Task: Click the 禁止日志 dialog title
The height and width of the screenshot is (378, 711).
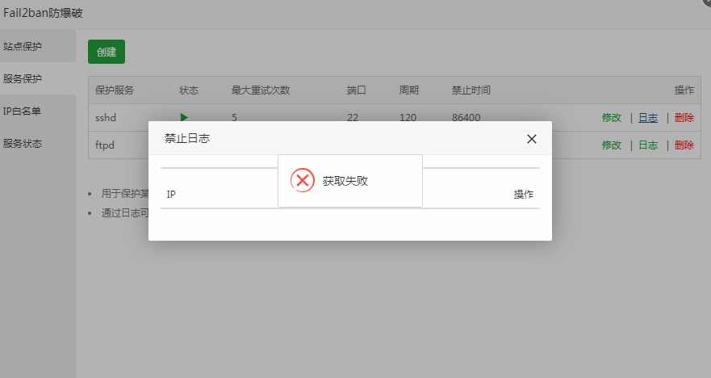Action: [x=186, y=138]
